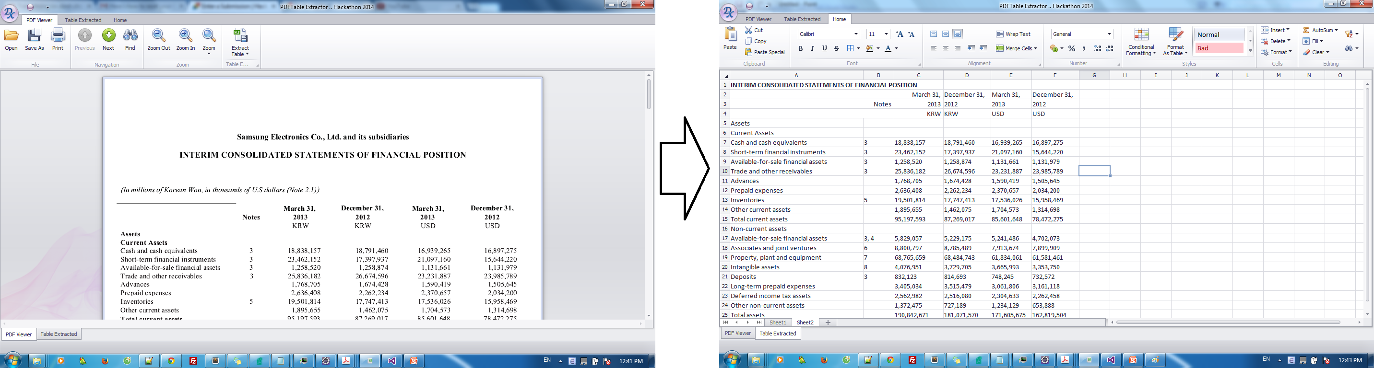Align cell text to the left

click(x=934, y=48)
